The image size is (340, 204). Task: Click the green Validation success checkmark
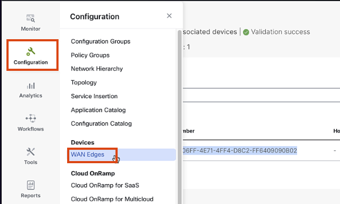click(x=246, y=32)
